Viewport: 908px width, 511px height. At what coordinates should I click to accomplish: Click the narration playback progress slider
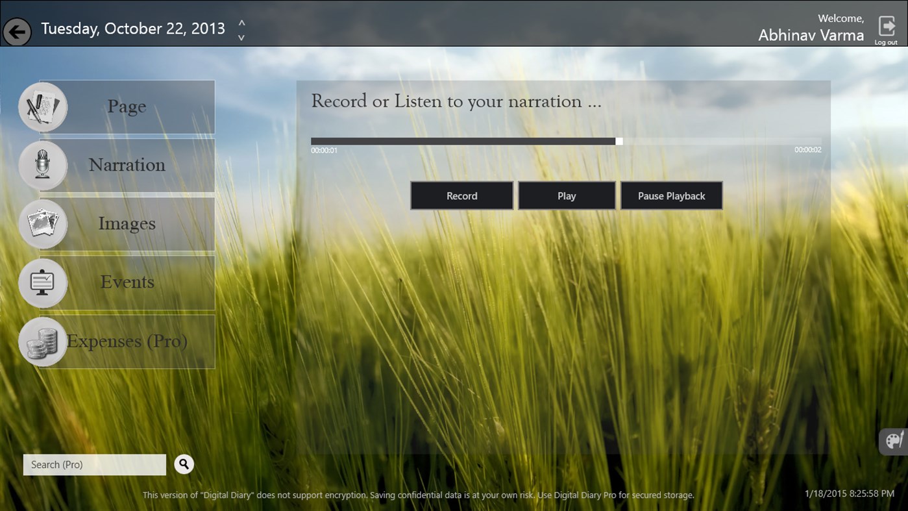(x=619, y=141)
